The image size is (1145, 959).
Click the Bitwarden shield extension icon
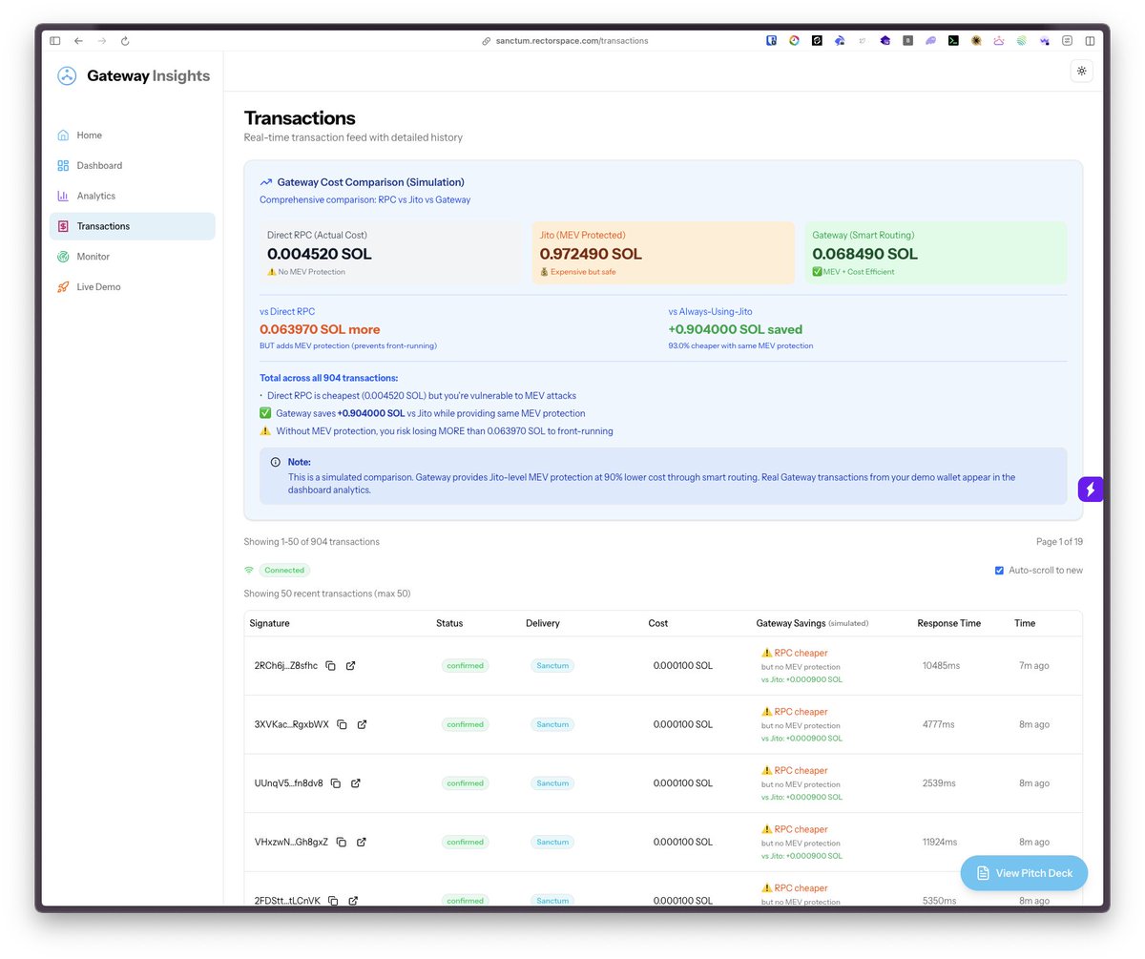click(771, 41)
